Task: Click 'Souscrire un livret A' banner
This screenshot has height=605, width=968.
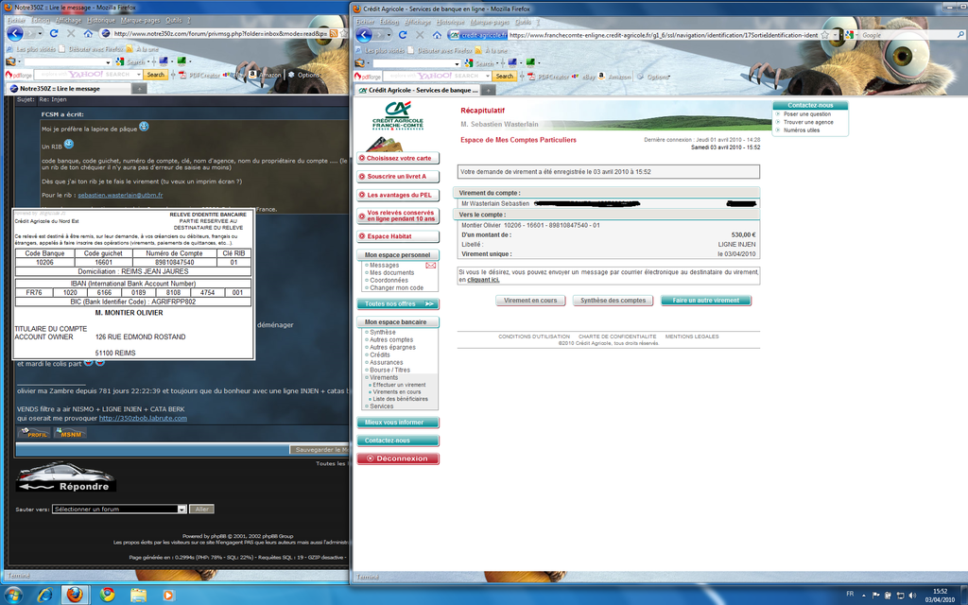Action: tap(398, 177)
